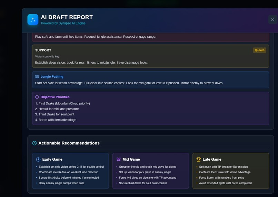This screenshot has width=278, height=197.
Task: Click 'Split push with TP threat' bullet
Action: (x=224, y=167)
